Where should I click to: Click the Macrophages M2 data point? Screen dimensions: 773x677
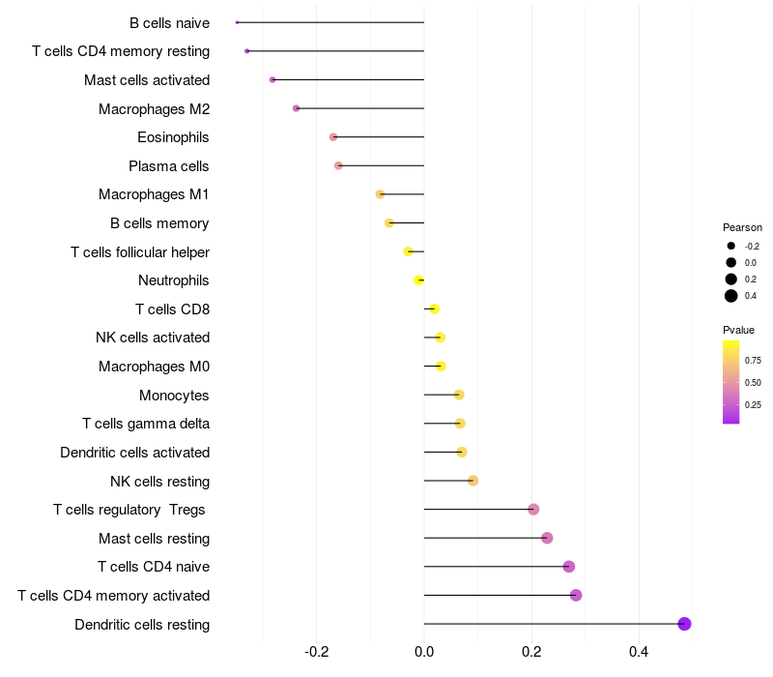pos(296,108)
